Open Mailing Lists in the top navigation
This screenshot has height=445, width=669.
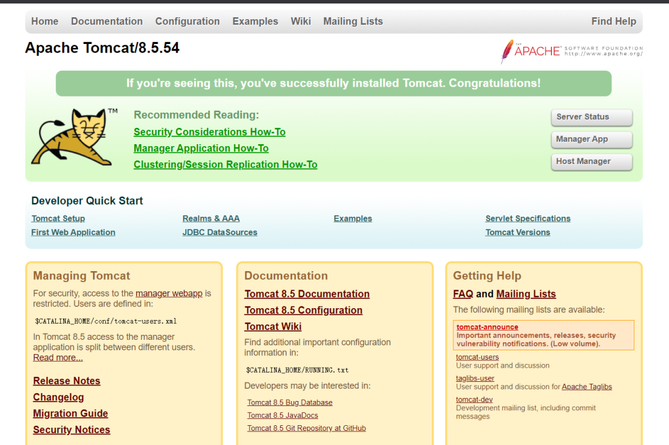[353, 21]
